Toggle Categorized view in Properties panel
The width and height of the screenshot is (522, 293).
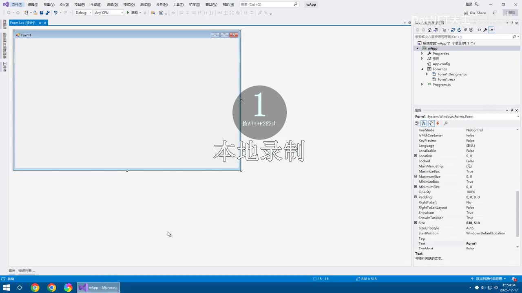[417, 123]
